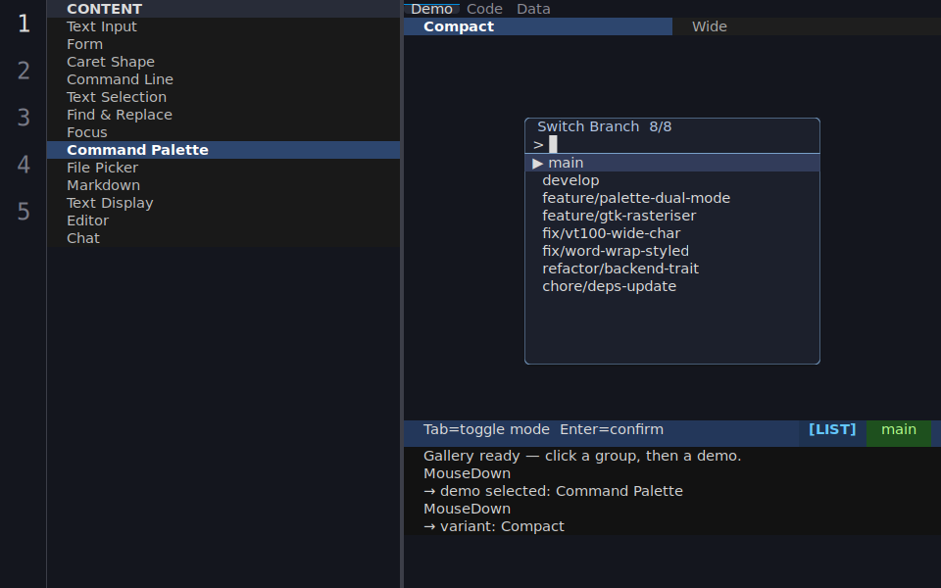Select the Wide variant
The height and width of the screenshot is (588, 941).
(807, 26)
